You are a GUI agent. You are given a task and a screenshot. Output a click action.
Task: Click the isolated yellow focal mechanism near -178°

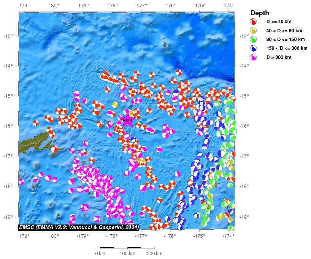(x=115, y=105)
